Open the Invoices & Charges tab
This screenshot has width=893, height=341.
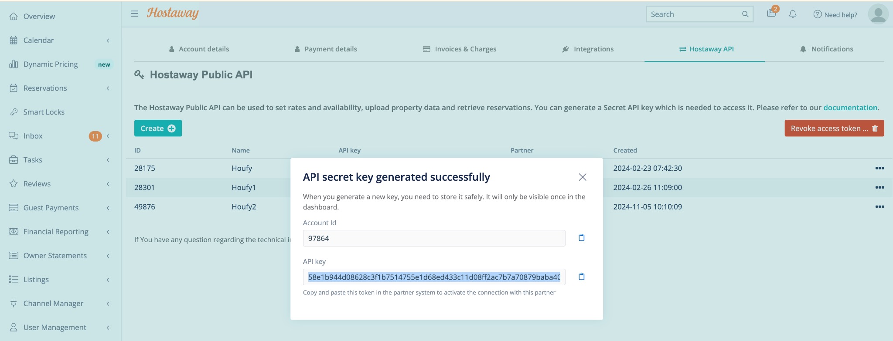pyautogui.click(x=460, y=49)
